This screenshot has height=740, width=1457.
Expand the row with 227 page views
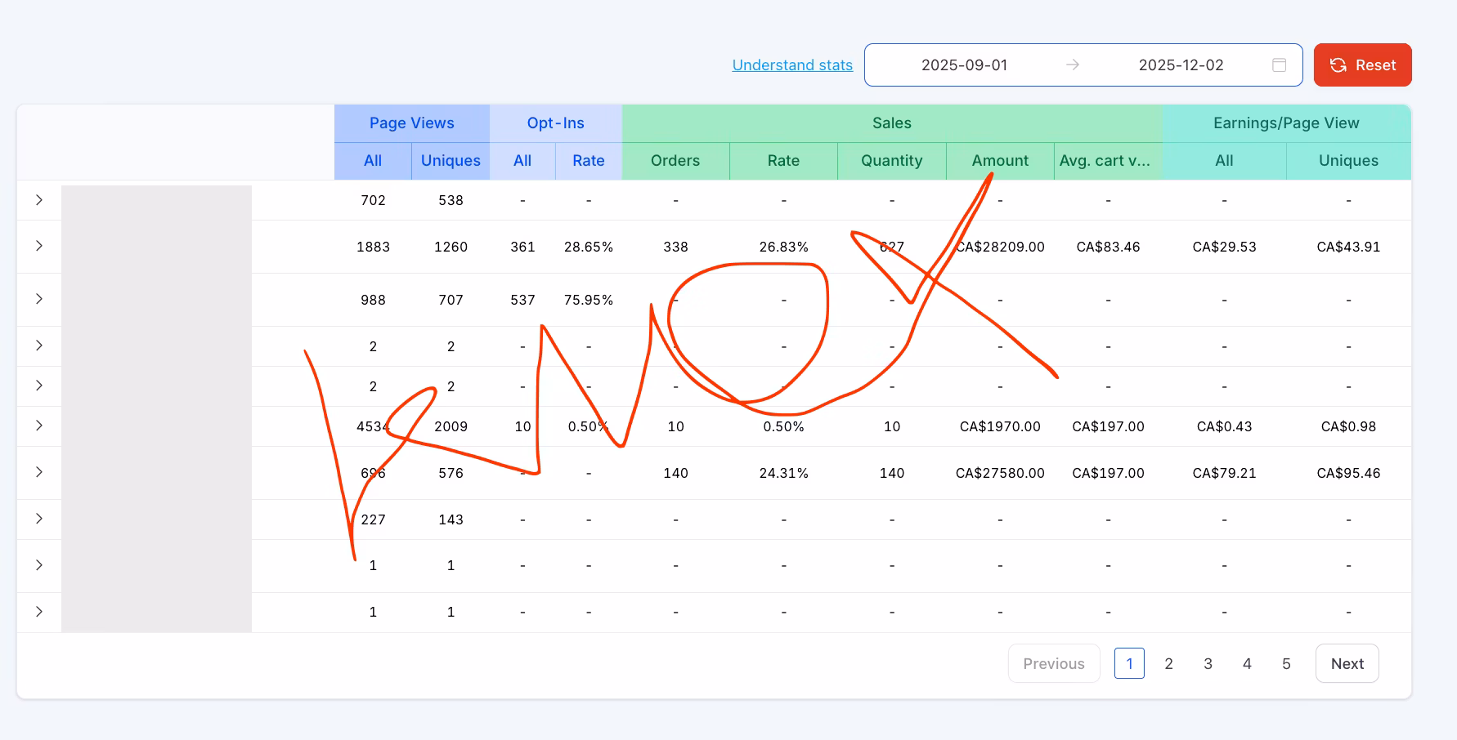tap(39, 519)
